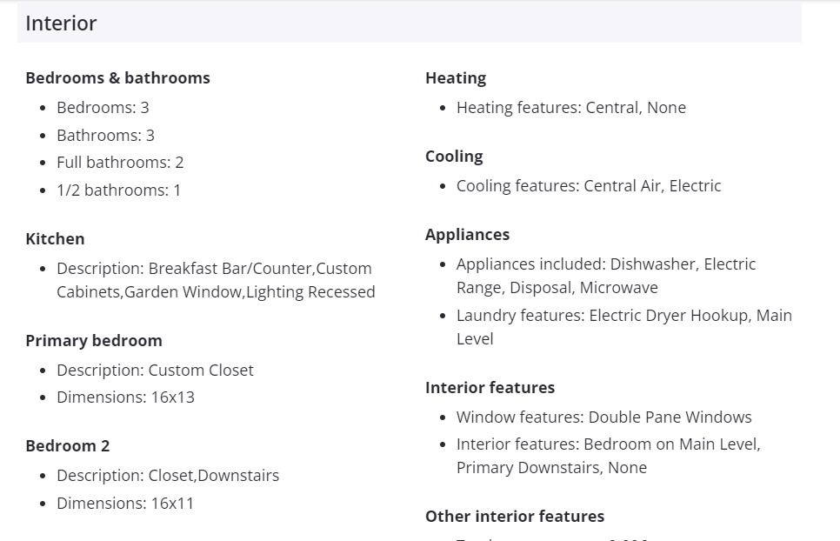This screenshot has height=541, width=840.
Task: Click the Heating heading
Action: (x=456, y=78)
